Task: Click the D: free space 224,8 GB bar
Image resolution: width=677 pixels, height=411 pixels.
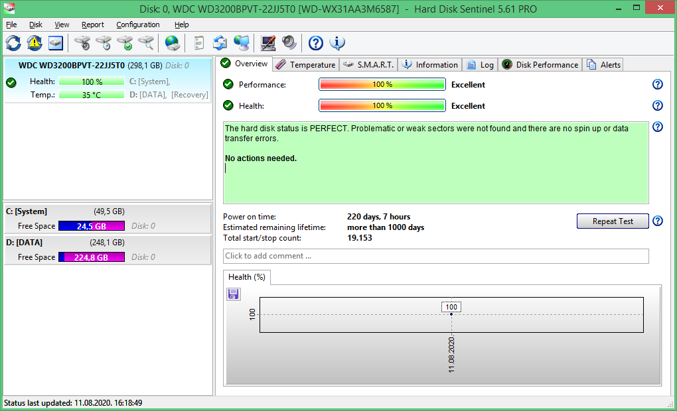Action: point(92,257)
